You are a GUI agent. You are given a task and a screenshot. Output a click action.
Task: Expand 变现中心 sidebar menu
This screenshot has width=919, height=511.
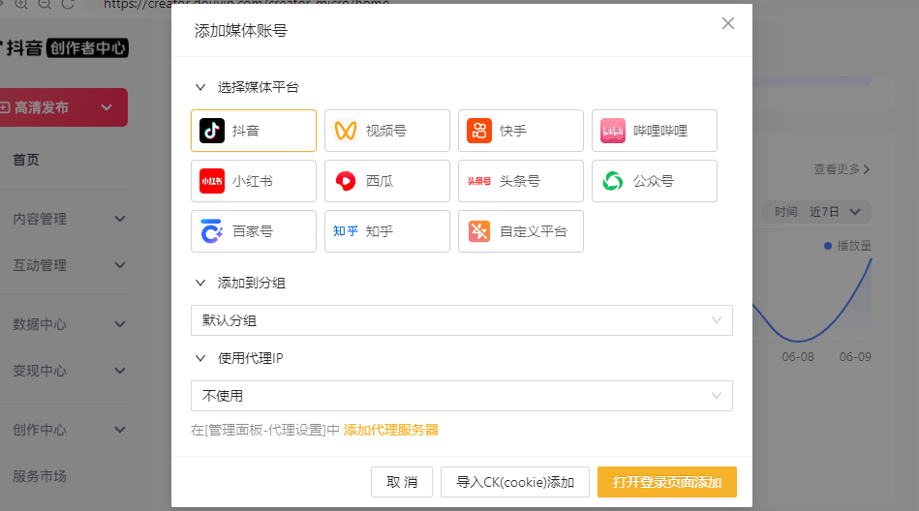[69, 371]
